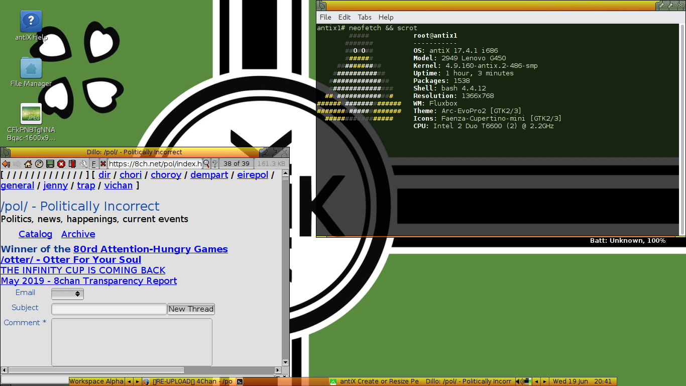Open bookmarks with the book icon
This screenshot has width=686, height=386.
pos(72,163)
